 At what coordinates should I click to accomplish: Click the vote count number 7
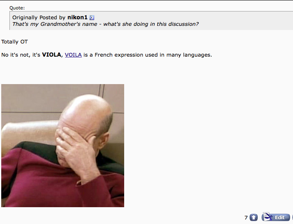(246, 217)
